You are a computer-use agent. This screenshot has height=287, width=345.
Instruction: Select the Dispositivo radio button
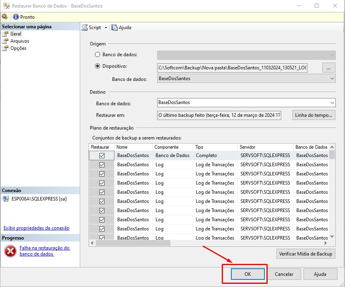pyautogui.click(x=97, y=66)
